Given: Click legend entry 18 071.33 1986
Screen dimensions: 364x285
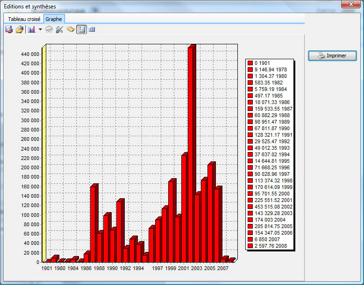Looking at the screenshot, I should point(269,102).
